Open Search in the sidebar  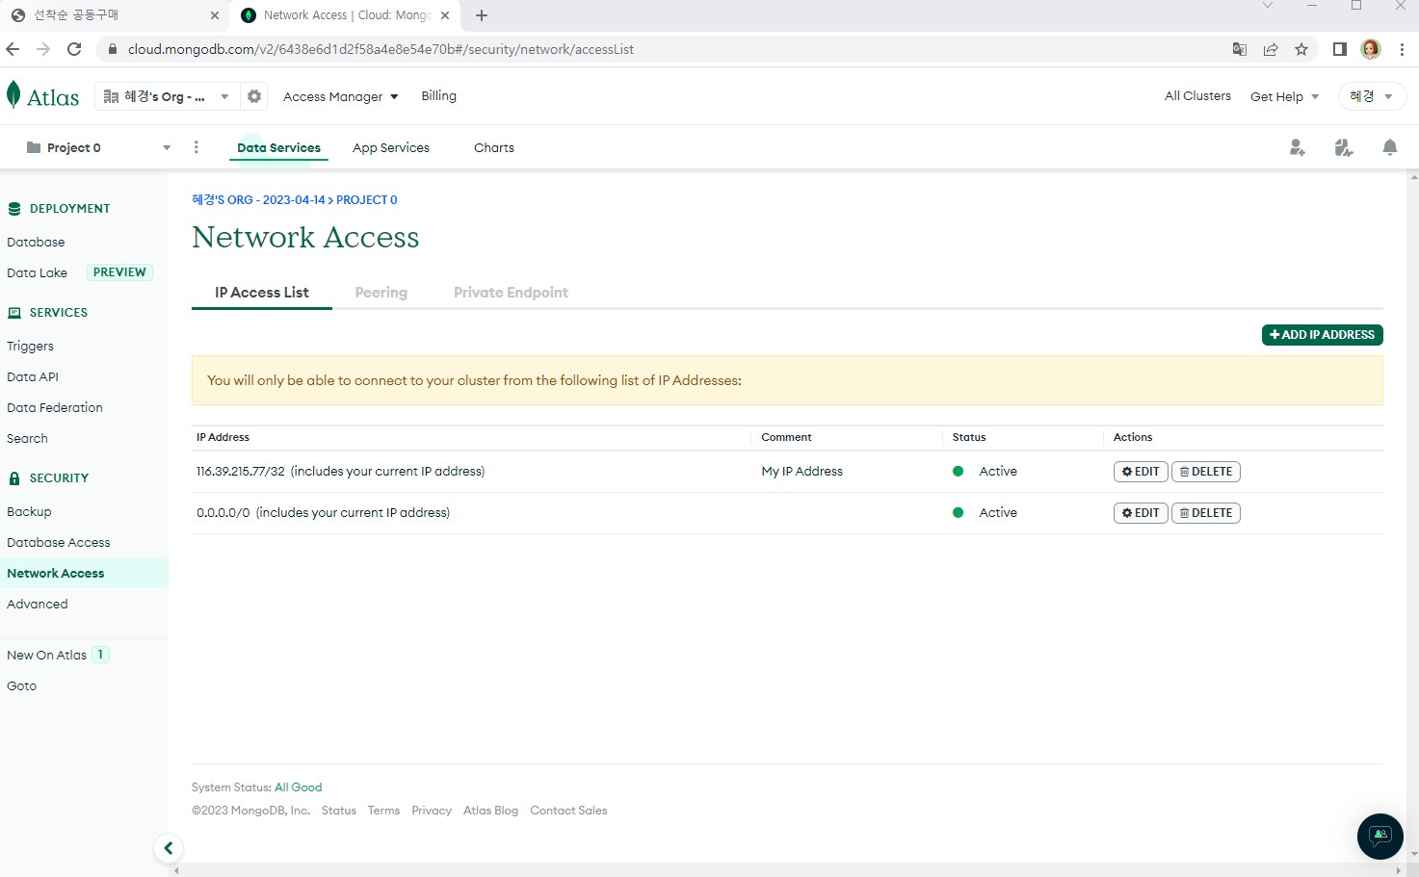(x=27, y=438)
